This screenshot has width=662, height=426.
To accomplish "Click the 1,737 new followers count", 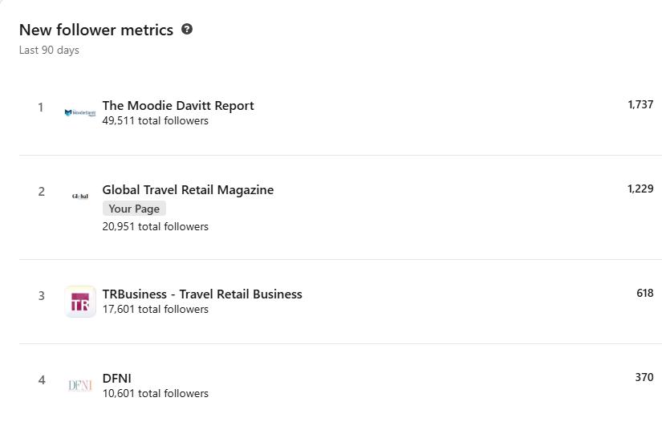I will (x=640, y=105).
